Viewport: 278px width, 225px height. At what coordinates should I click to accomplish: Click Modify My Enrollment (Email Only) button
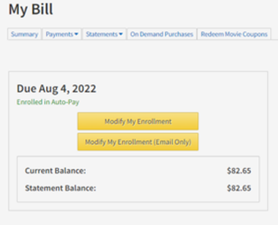point(138,142)
